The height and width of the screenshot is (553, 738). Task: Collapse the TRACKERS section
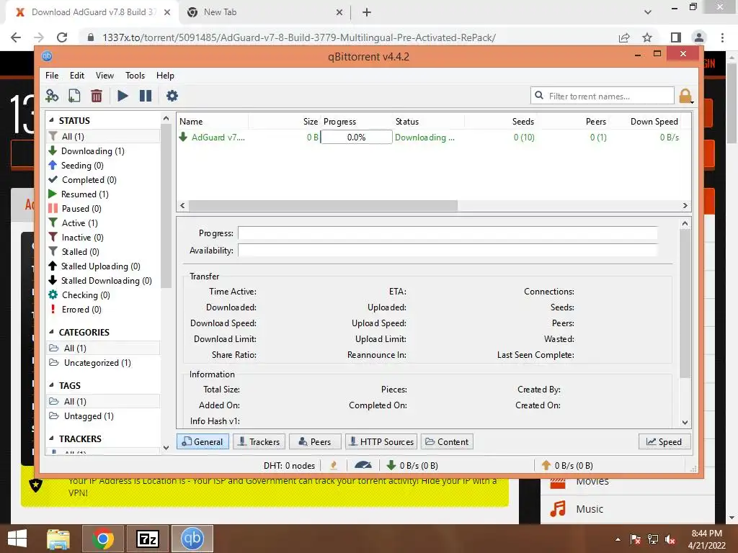tap(51, 439)
